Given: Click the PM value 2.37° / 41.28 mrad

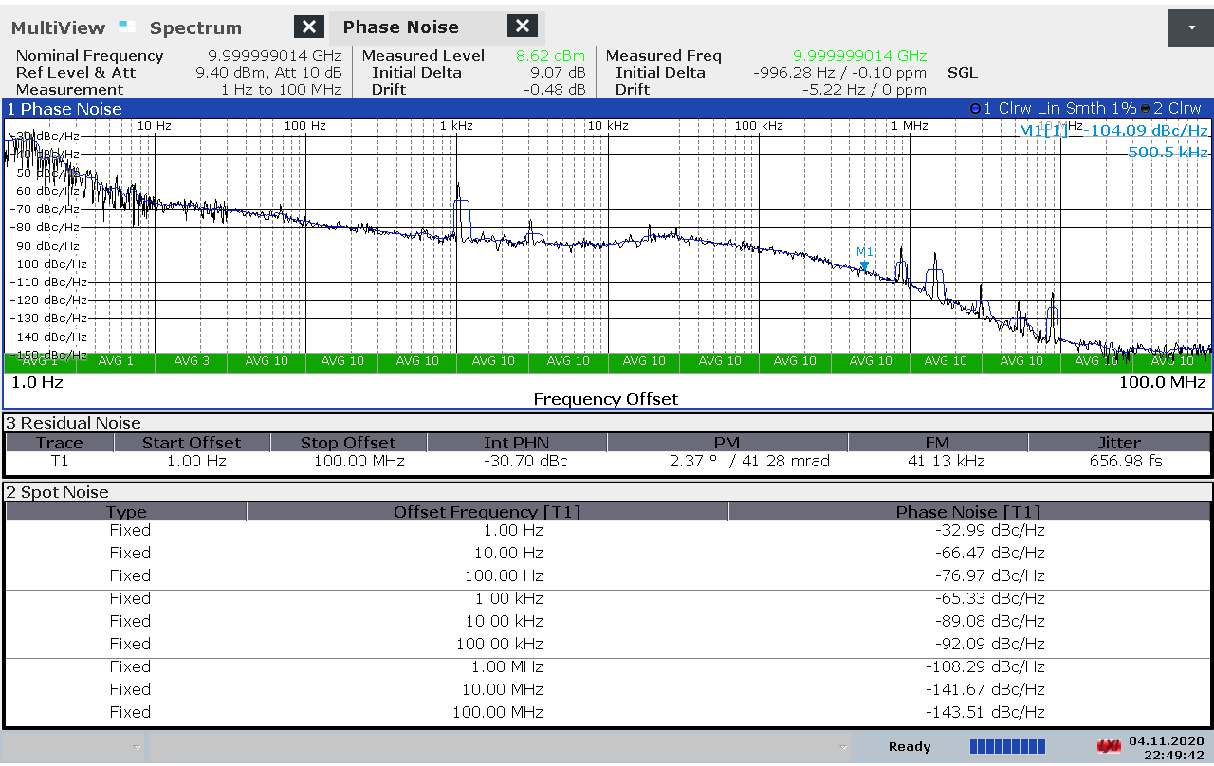Looking at the screenshot, I should [749, 462].
